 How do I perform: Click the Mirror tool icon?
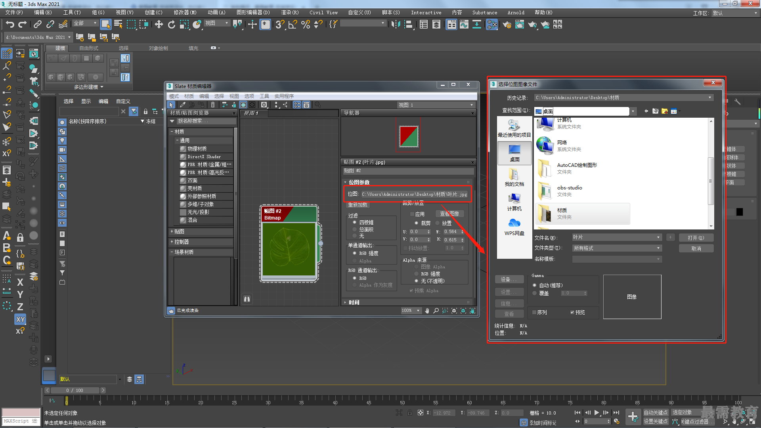point(396,25)
